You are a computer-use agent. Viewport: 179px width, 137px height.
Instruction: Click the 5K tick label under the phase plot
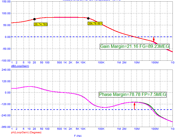click(x=78, y=129)
